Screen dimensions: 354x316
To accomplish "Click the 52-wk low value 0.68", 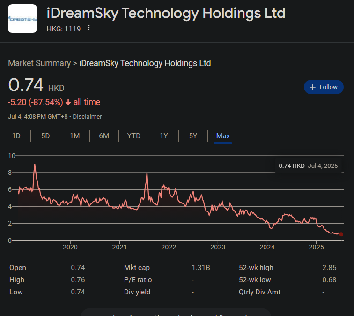I will [x=329, y=280].
